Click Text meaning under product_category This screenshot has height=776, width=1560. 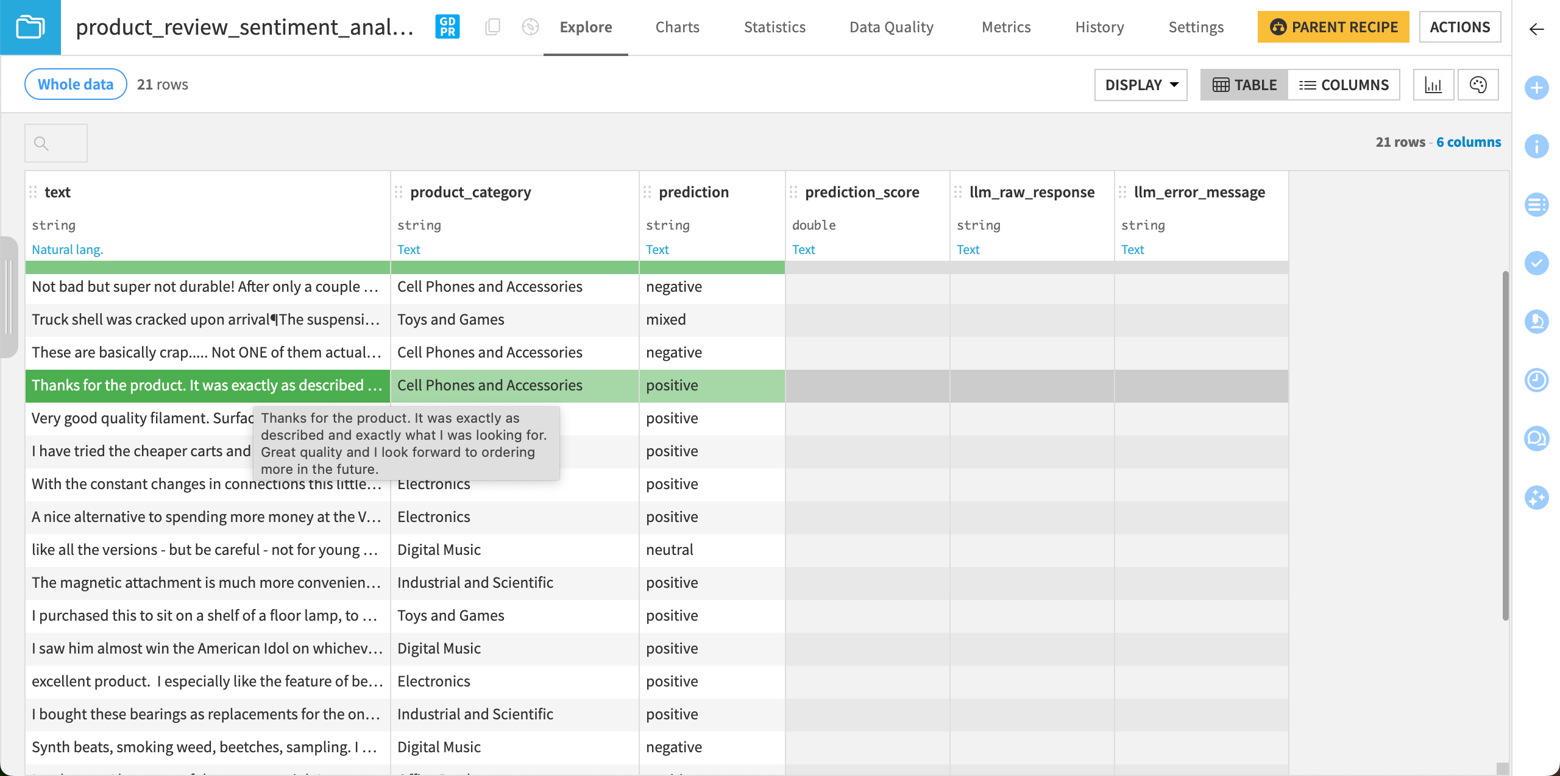409,249
